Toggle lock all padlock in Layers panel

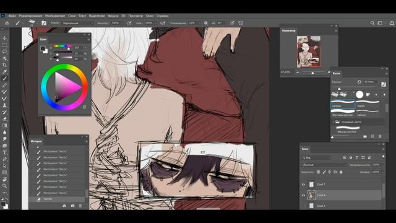341,172
